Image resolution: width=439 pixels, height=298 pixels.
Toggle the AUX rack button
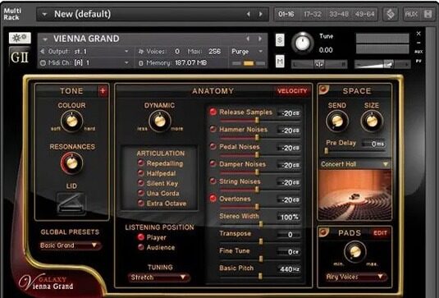[x=411, y=14]
